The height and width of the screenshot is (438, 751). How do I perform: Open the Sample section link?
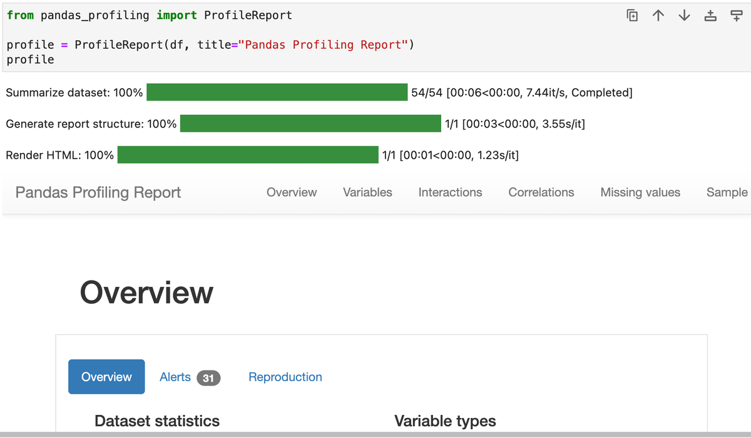tap(727, 192)
